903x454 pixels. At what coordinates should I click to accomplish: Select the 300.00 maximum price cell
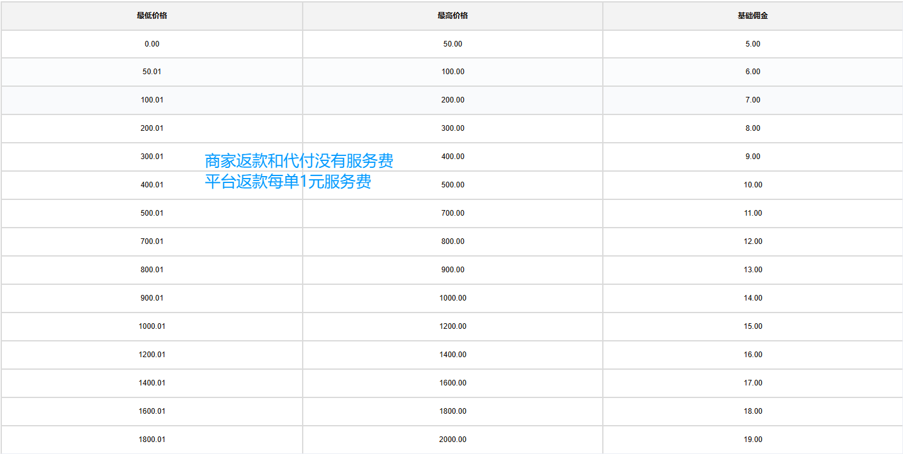[x=452, y=128]
